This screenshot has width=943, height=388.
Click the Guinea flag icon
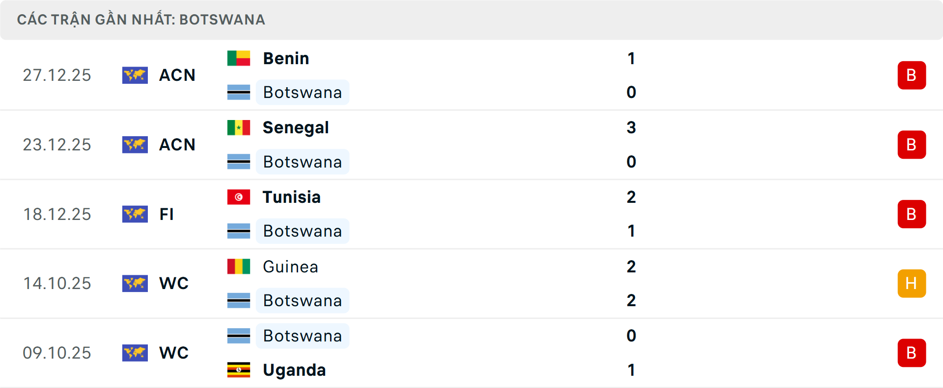coord(239,267)
